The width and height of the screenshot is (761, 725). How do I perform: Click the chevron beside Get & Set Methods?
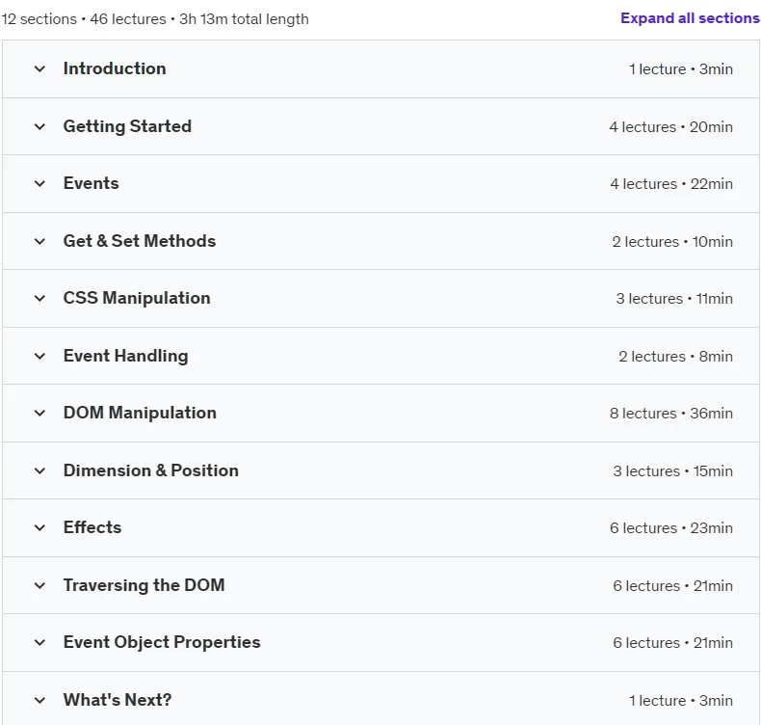[39, 241]
